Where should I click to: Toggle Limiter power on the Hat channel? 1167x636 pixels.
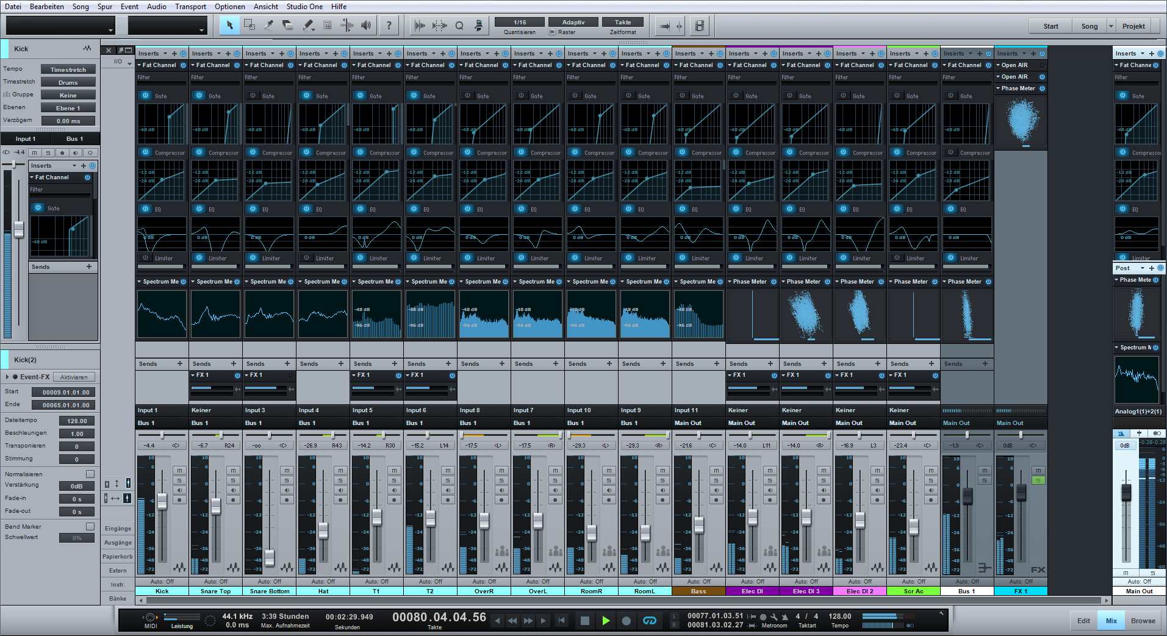[306, 257]
